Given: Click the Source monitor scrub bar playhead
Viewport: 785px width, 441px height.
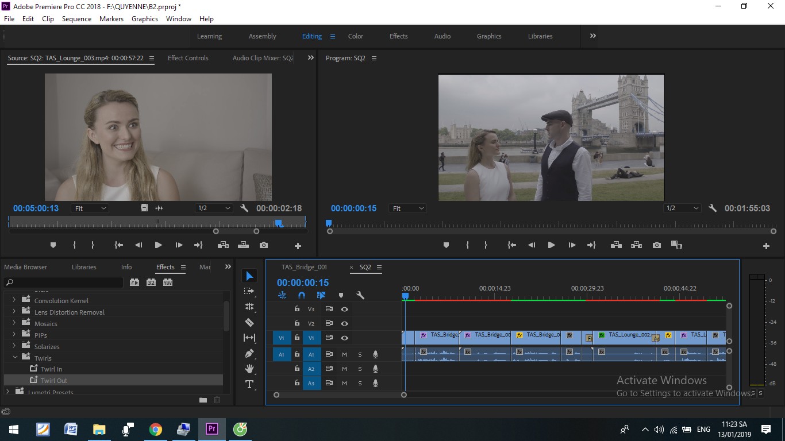Looking at the screenshot, I should (278, 223).
